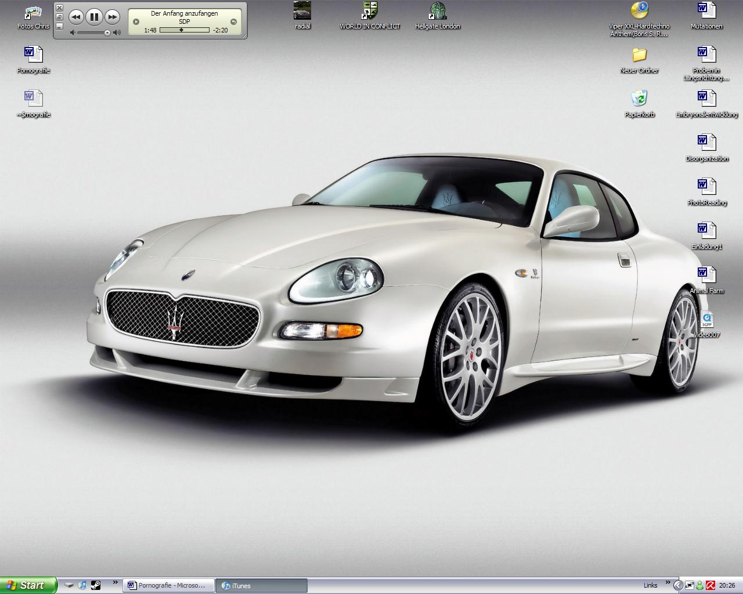Click the green messenger tray icon
The image size is (743, 594).
coord(699,585)
